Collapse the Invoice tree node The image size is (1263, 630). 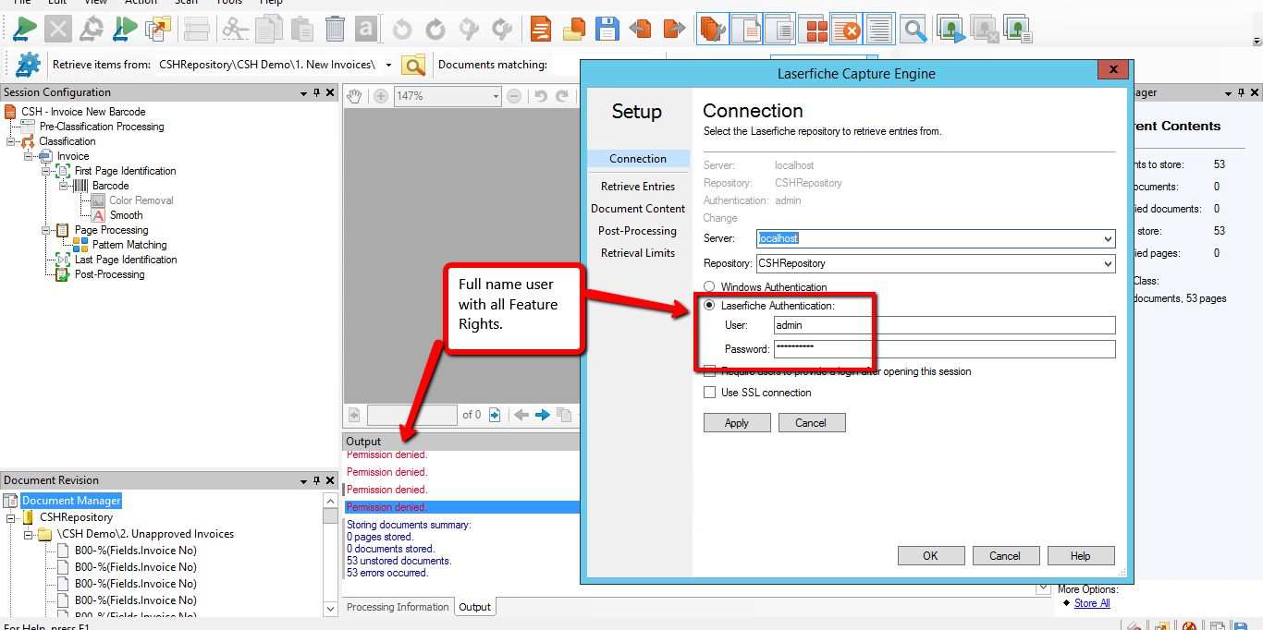(29, 156)
